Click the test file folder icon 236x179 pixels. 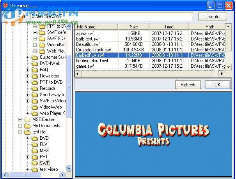27,132
